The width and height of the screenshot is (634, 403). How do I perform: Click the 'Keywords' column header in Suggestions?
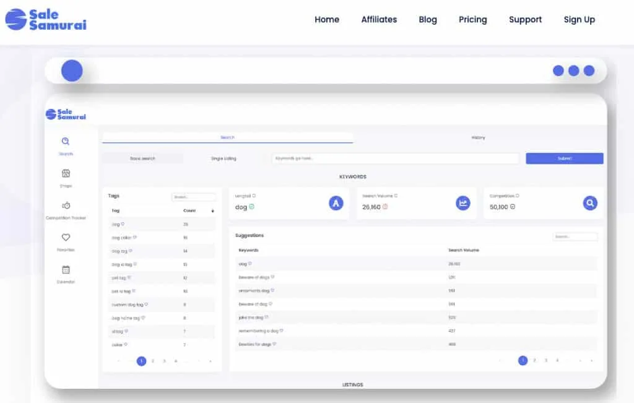click(248, 250)
